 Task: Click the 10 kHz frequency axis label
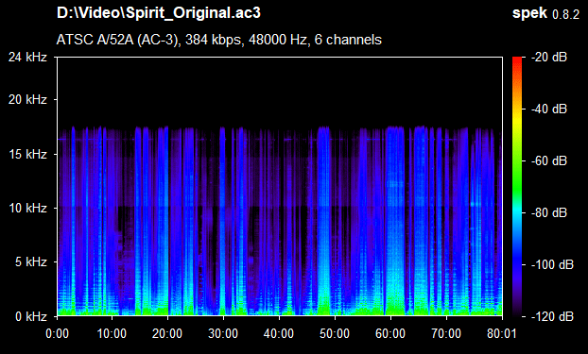click(x=27, y=208)
